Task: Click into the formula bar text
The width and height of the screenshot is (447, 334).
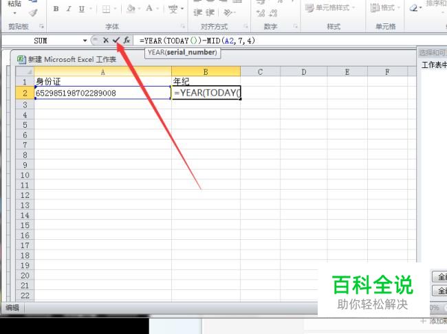Action: coord(197,41)
